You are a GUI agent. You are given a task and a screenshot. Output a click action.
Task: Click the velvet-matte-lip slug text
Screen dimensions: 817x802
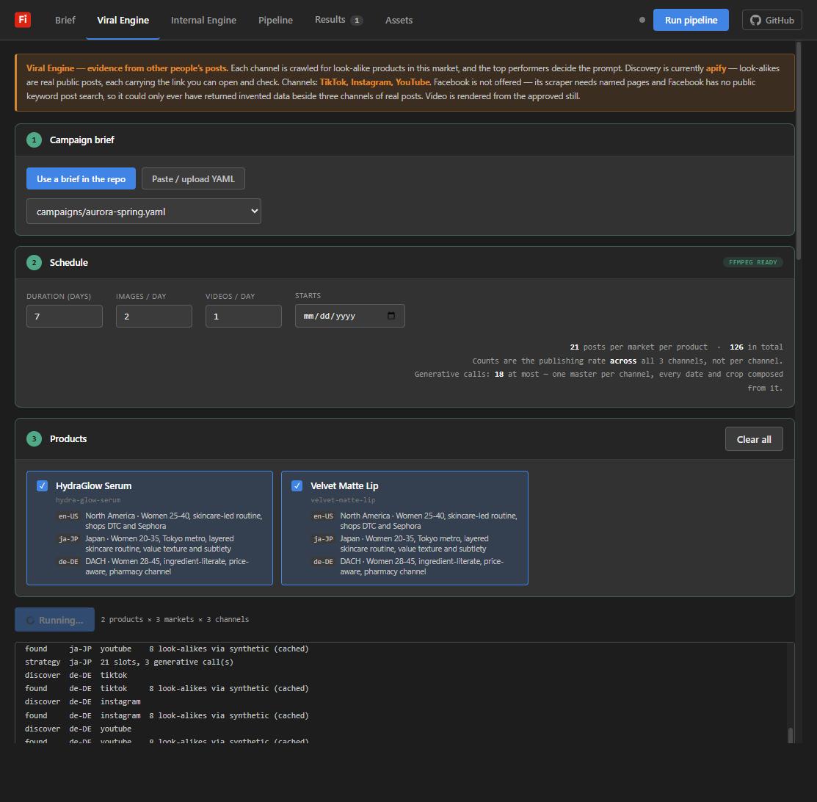[x=343, y=500]
